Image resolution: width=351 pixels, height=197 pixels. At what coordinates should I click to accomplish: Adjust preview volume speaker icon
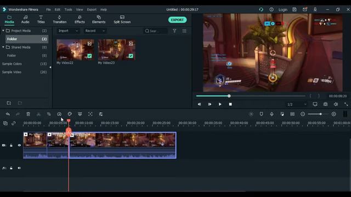(336, 105)
